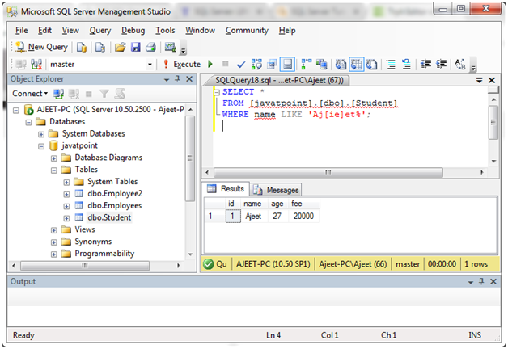Image resolution: width=508 pixels, height=349 pixels.
Task: Open the Database Engine Query icon
Action: pos(82,47)
